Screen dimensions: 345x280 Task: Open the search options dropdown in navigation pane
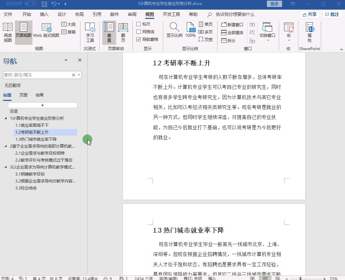(x=78, y=75)
